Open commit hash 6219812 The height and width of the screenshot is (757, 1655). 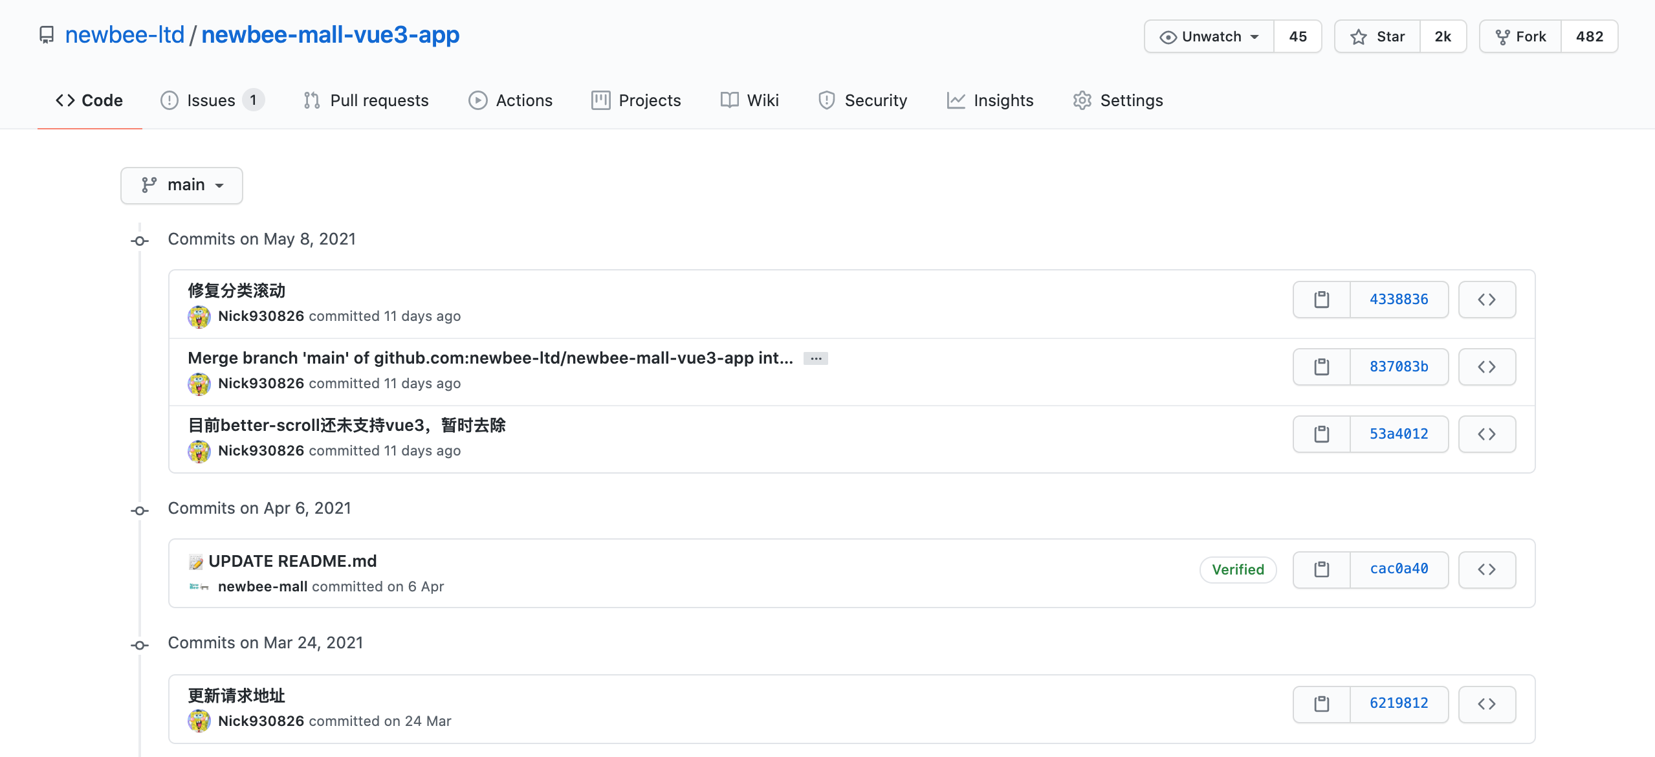point(1399,704)
